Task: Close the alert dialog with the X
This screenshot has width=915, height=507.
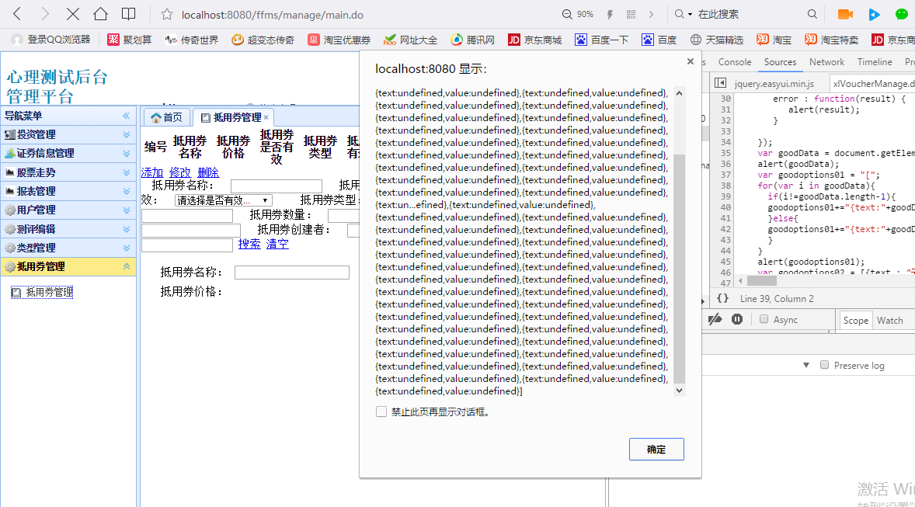Action: [691, 61]
